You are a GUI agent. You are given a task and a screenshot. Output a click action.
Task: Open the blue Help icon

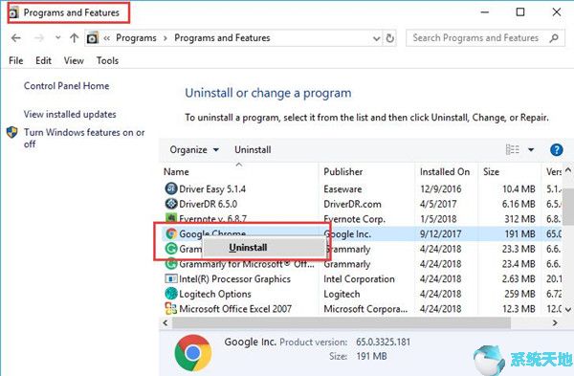[x=556, y=150]
